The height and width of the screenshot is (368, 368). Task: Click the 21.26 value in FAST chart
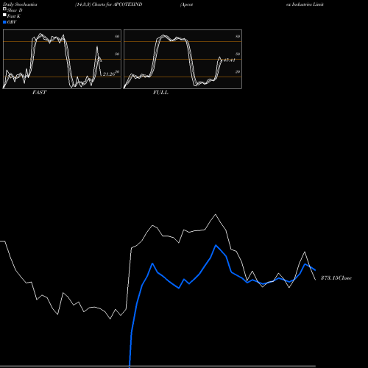tap(109, 74)
